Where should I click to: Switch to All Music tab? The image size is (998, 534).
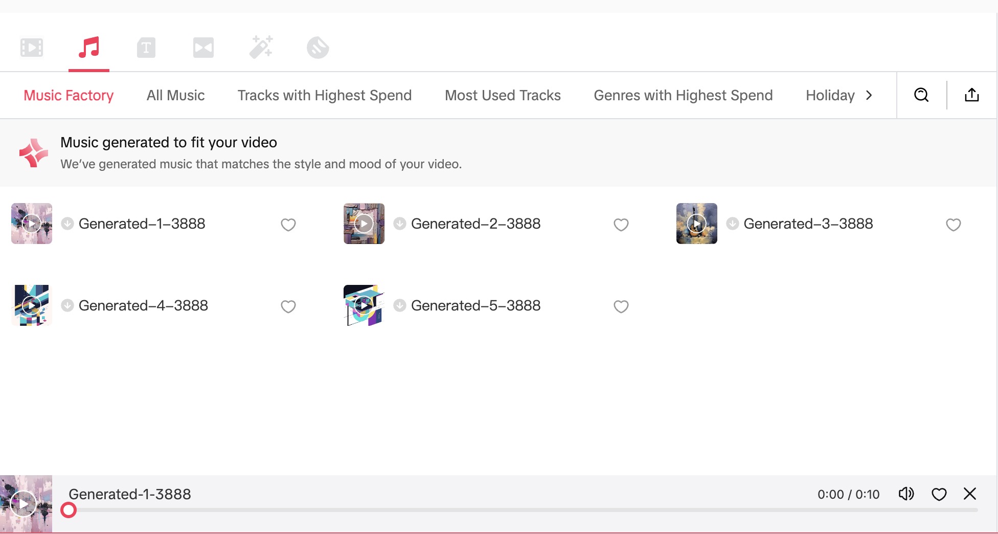click(175, 96)
